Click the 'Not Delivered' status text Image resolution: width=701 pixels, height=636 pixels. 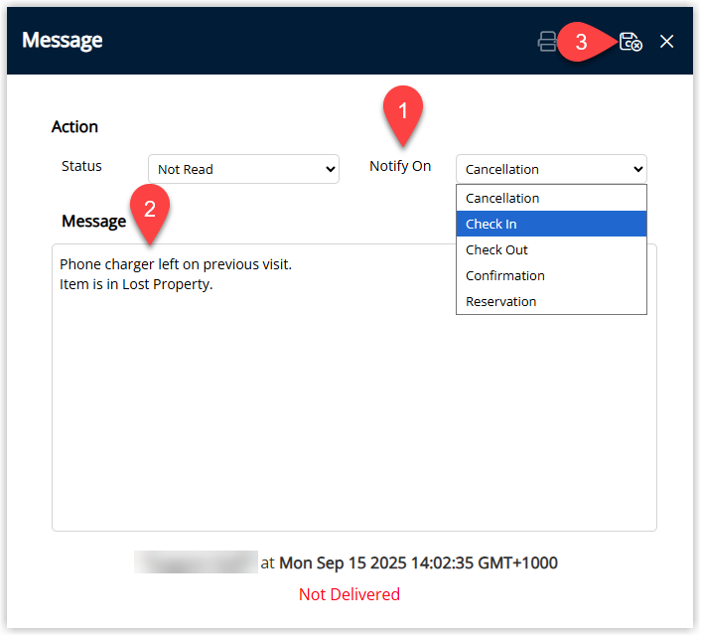click(x=350, y=594)
